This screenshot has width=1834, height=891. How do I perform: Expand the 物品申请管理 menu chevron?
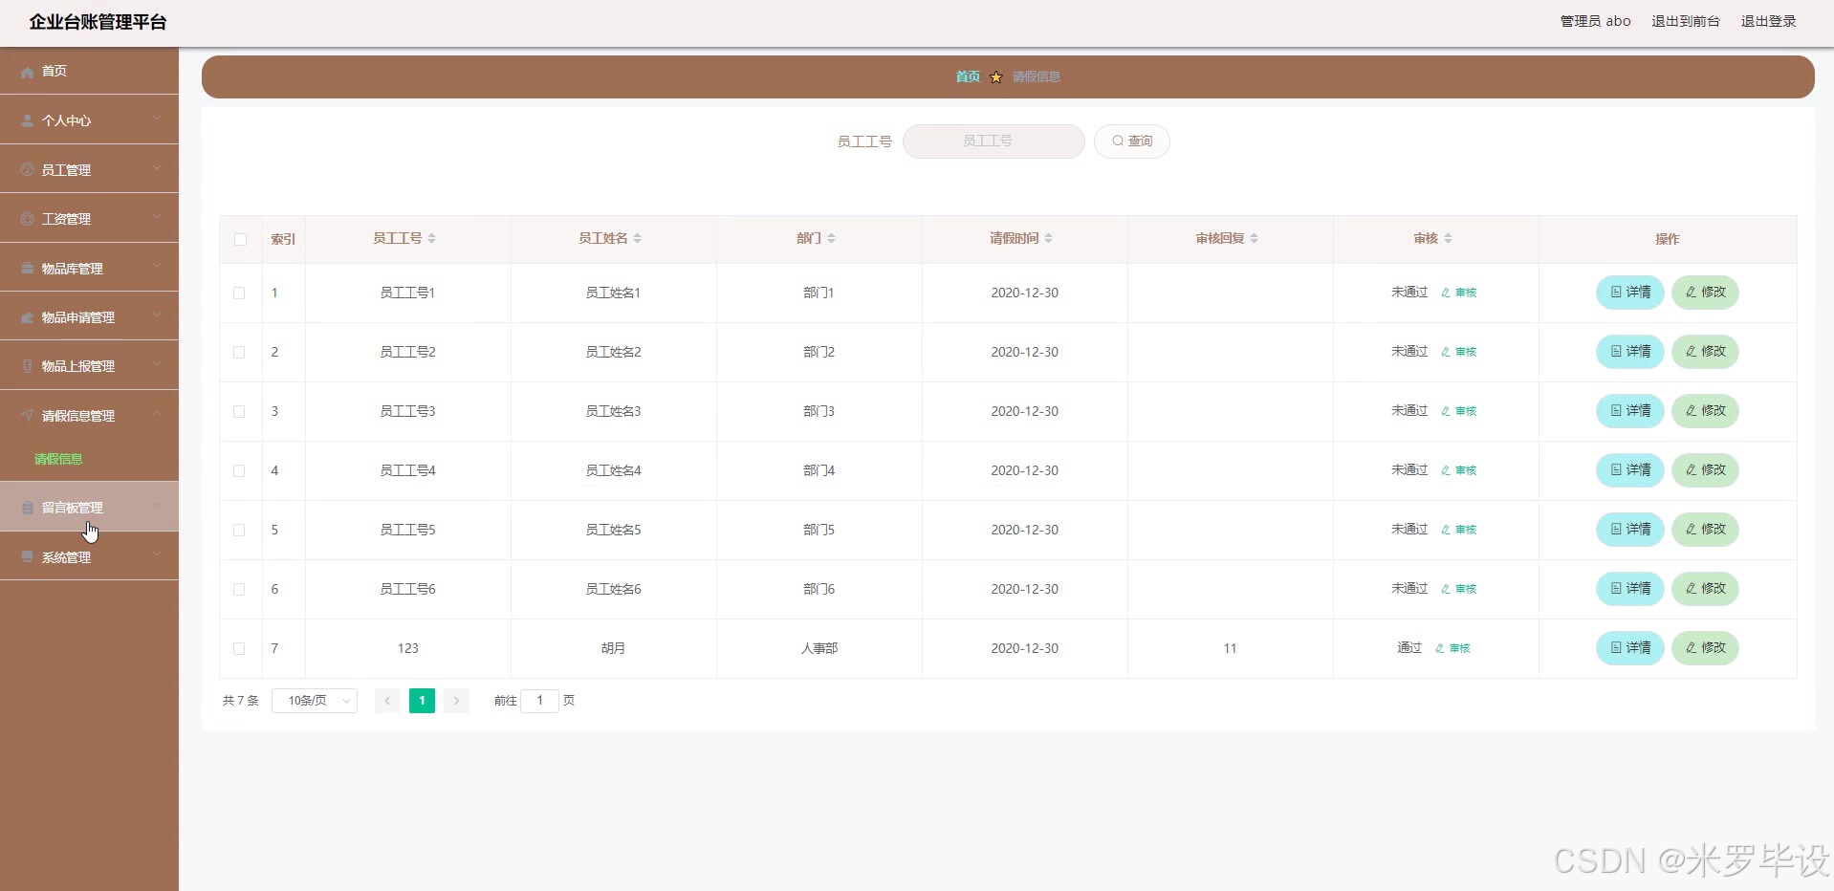click(x=157, y=315)
